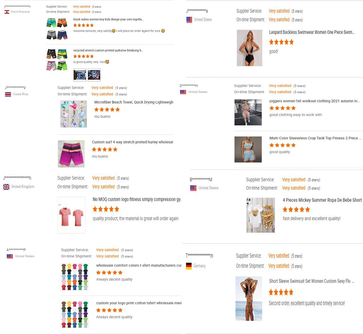Image resolution: width=363 pixels, height=334 pixels.
Task: Click the Germany flag icon
Action: (x=189, y=266)
